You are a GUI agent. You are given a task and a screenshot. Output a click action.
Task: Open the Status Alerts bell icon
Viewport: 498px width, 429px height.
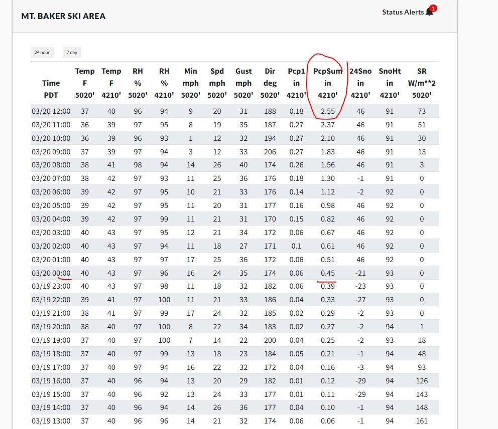coord(429,12)
